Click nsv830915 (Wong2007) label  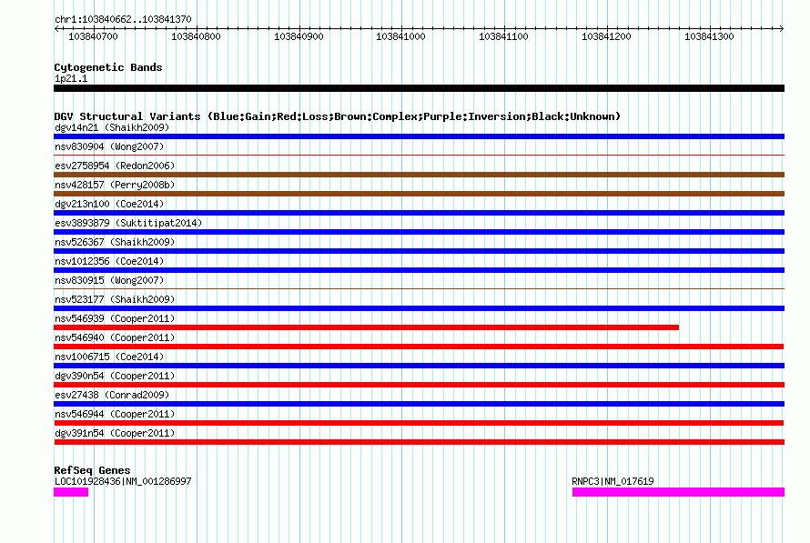pyautogui.click(x=109, y=280)
